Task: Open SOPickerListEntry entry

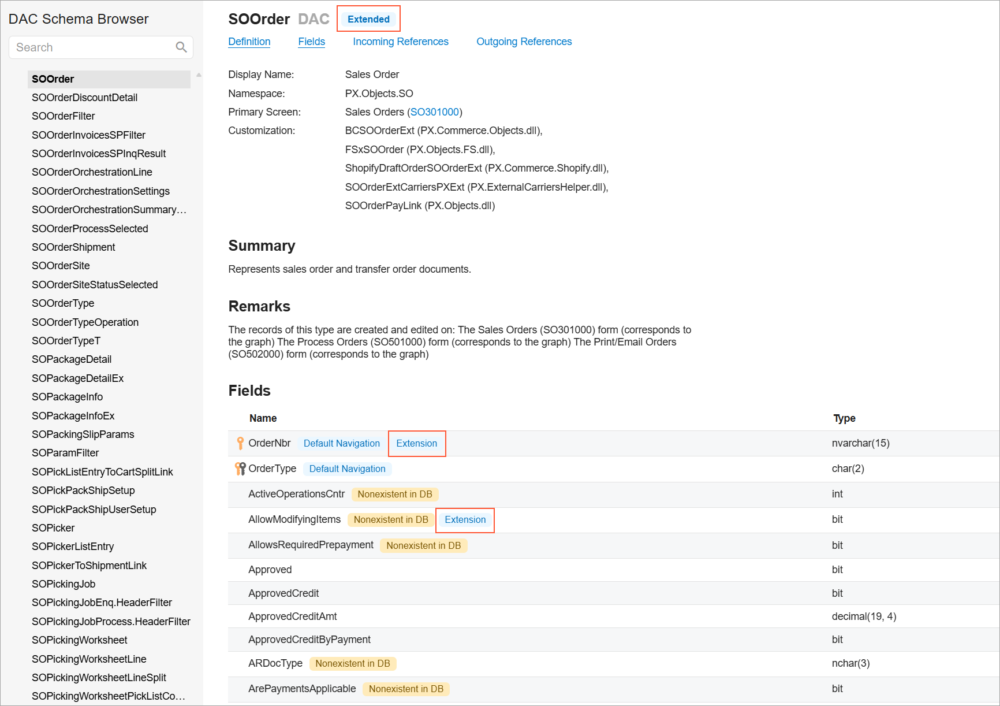Action: pyautogui.click(x=73, y=547)
